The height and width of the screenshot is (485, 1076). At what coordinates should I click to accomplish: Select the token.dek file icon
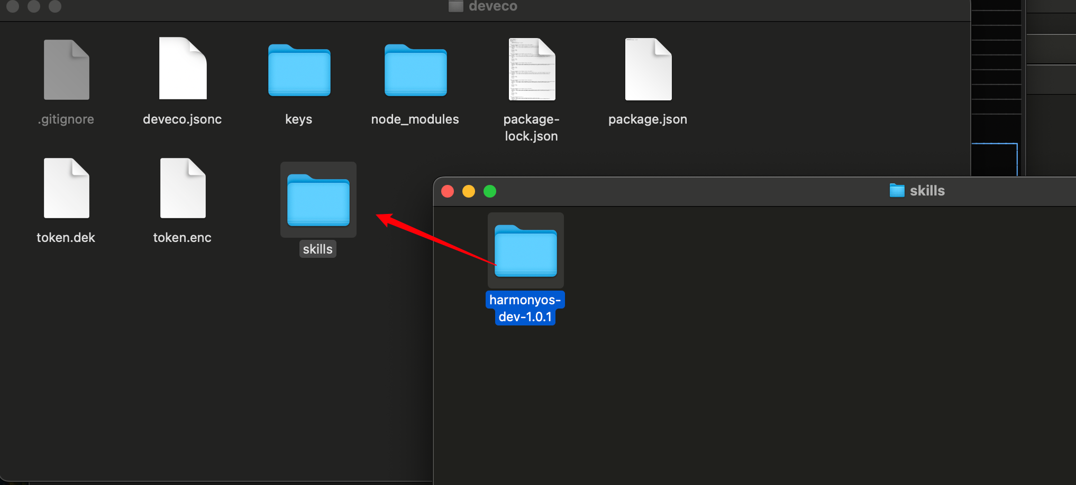point(67,188)
